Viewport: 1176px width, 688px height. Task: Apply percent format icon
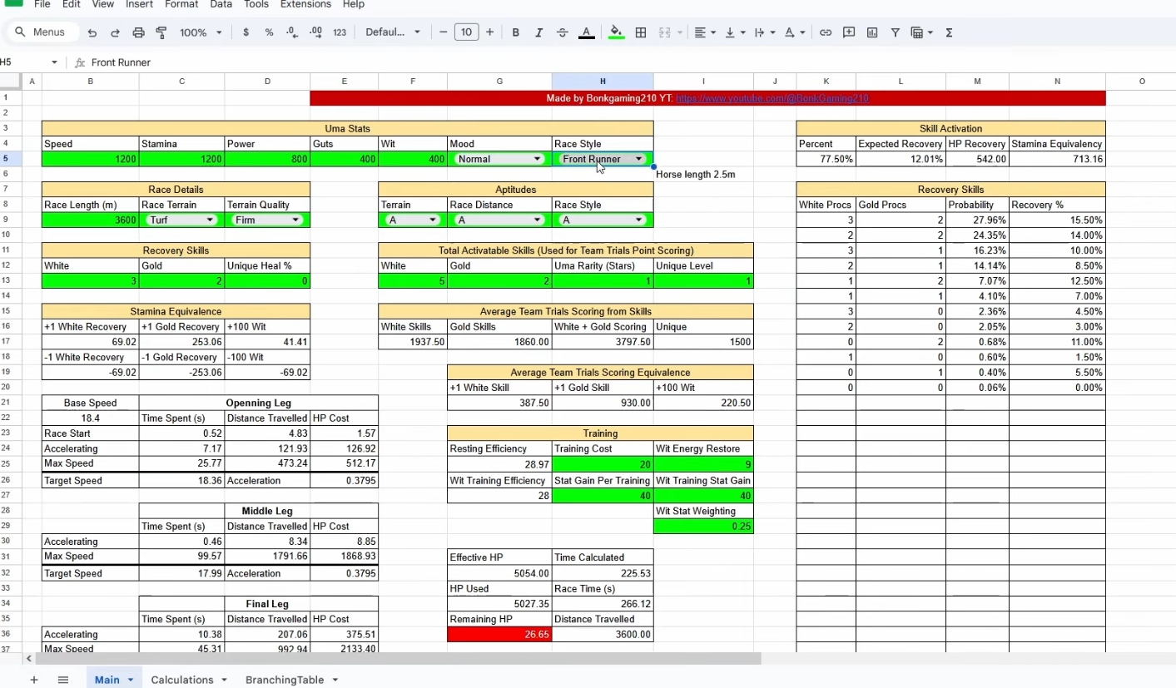coord(269,32)
